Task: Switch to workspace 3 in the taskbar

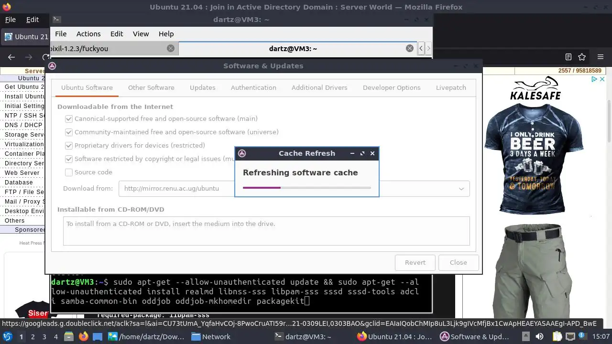Action: (x=44, y=337)
